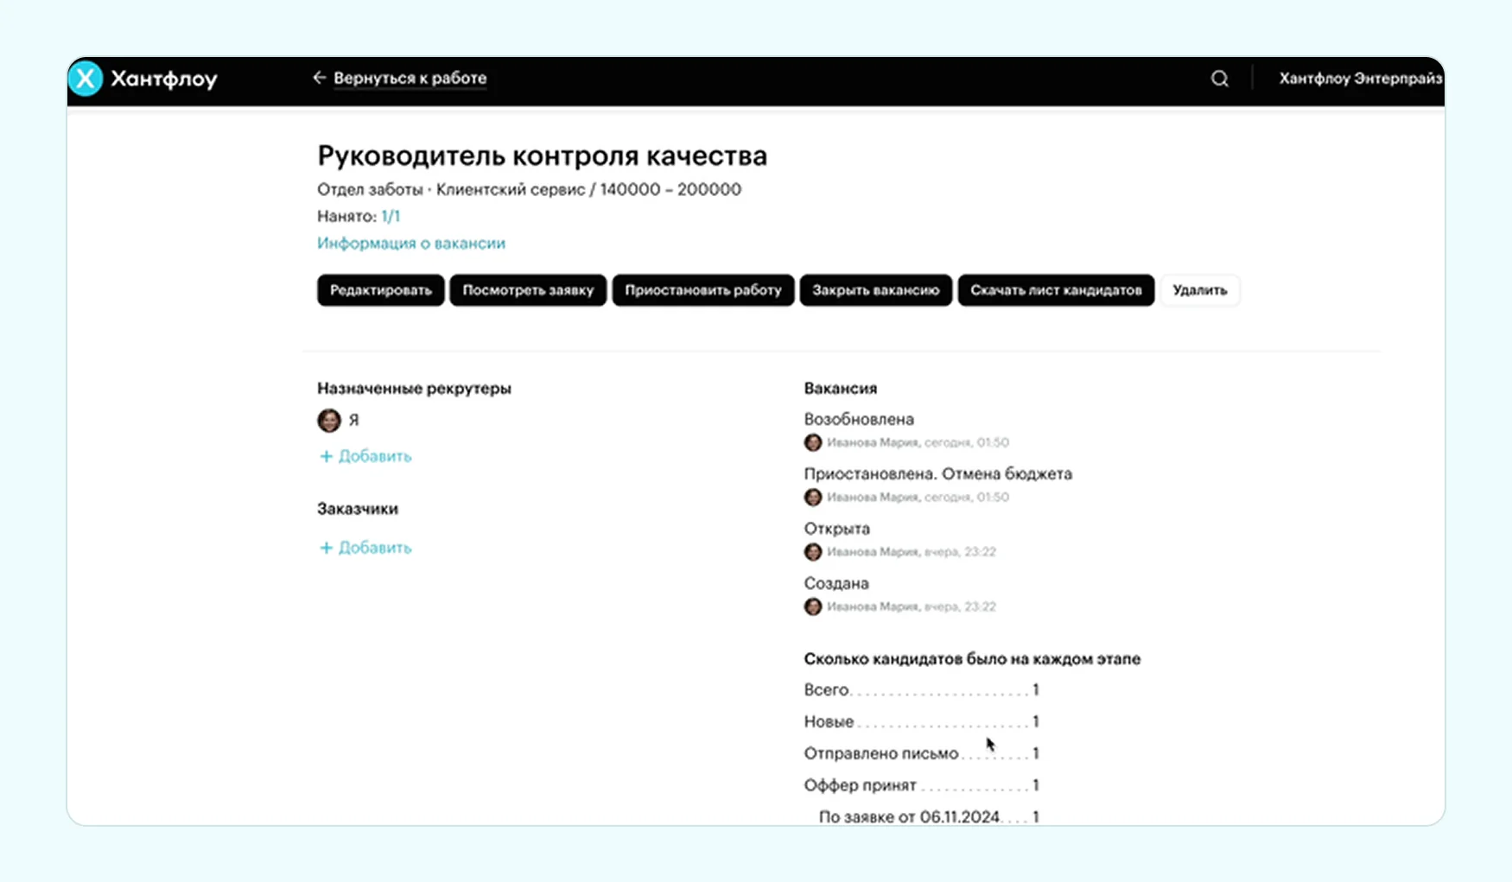This screenshot has height=882, width=1512.
Task: Open Информация о вакансии link
Action: tap(411, 244)
